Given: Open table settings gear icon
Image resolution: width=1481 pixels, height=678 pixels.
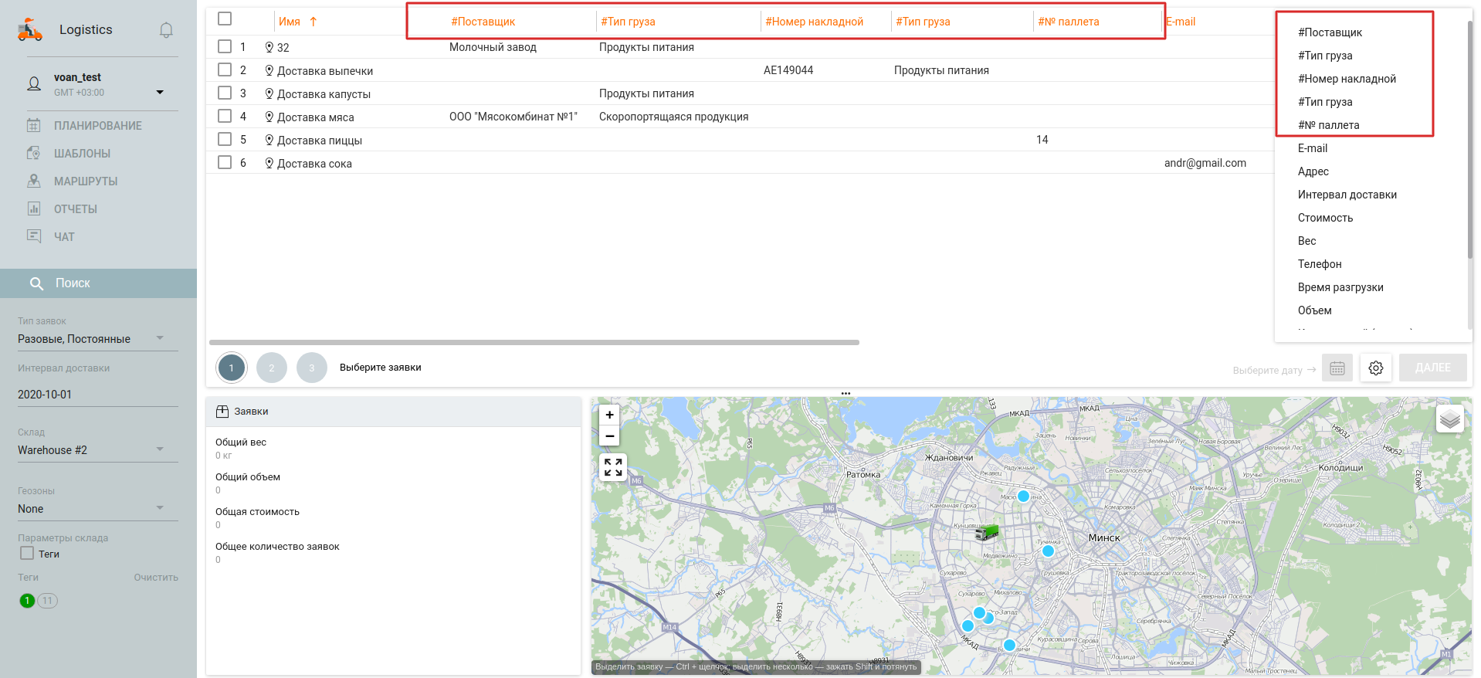Looking at the screenshot, I should pyautogui.click(x=1375, y=368).
